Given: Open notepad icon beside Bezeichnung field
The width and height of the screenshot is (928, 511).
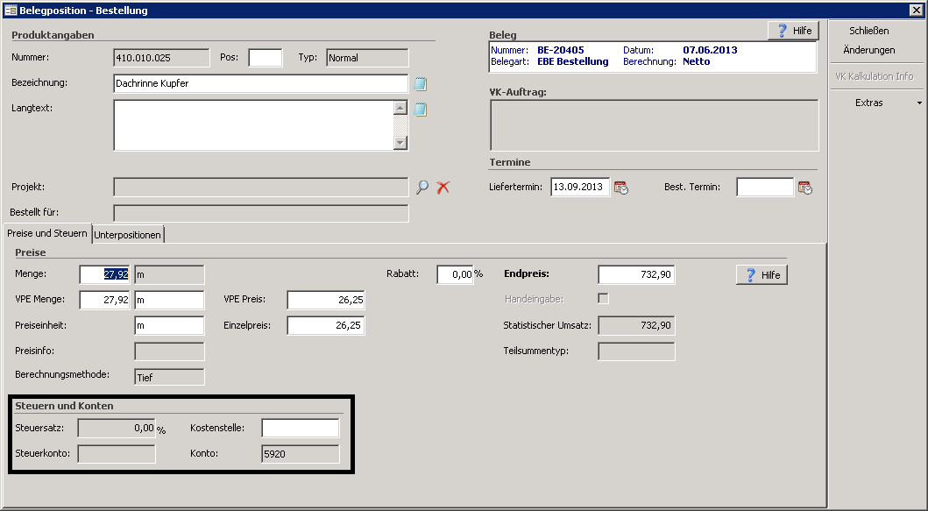Looking at the screenshot, I should click(421, 84).
